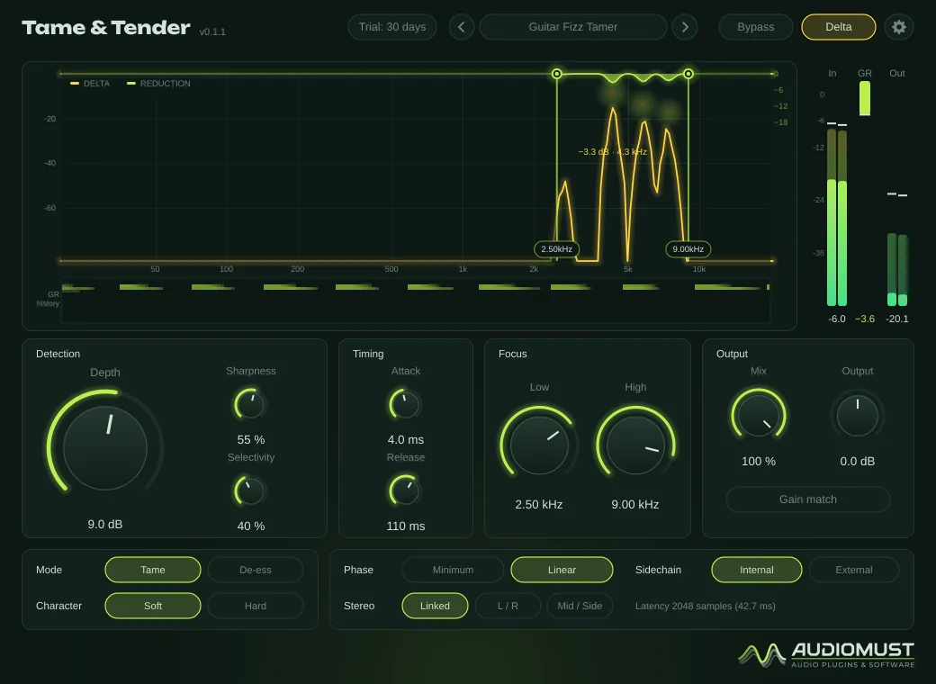The height and width of the screenshot is (684, 936).
Task: Click the 4.0 ms Attack value
Action: tap(406, 440)
